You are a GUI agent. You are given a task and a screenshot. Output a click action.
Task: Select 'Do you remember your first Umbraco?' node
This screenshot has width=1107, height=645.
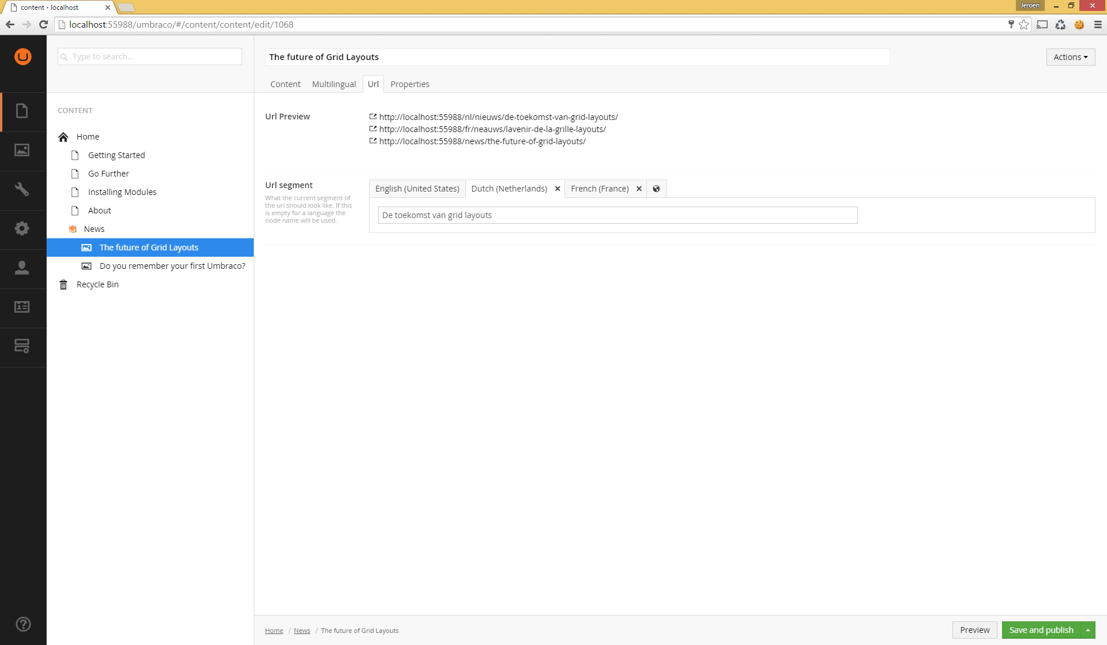(172, 266)
